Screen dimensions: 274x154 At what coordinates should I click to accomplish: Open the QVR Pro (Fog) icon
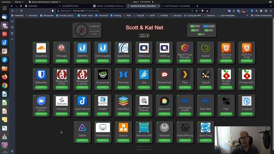(247, 47)
